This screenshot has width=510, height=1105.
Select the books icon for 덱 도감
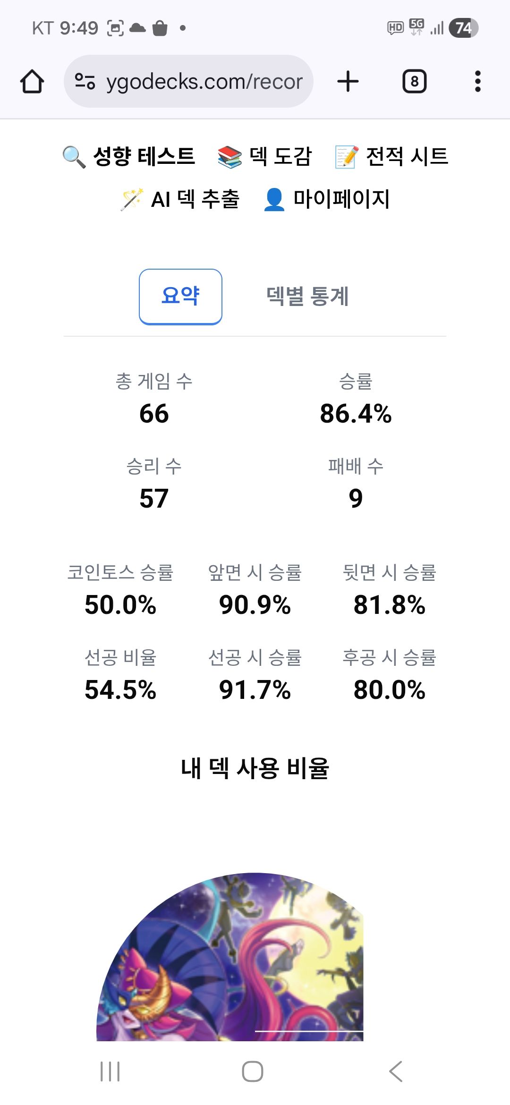point(230,157)
